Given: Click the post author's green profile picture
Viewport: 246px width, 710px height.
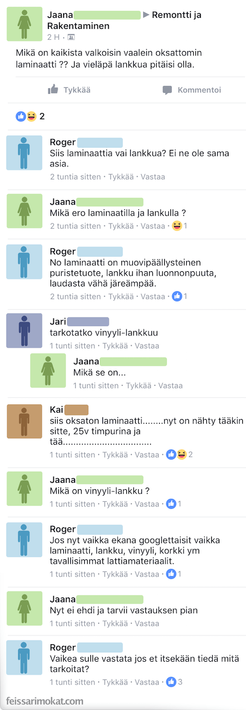Looking at the screenshot, I should click(x=24, y=24).
